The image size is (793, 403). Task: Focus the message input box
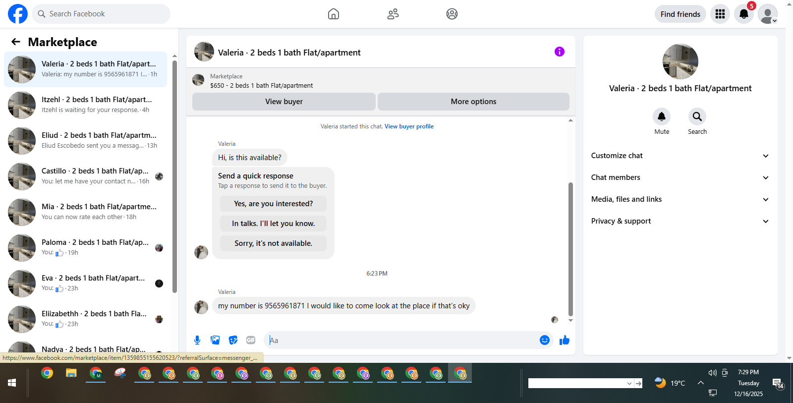(x=401, y=340)
